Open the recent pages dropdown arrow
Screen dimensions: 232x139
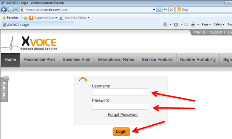pyautogui.click(x=16, y=10)
